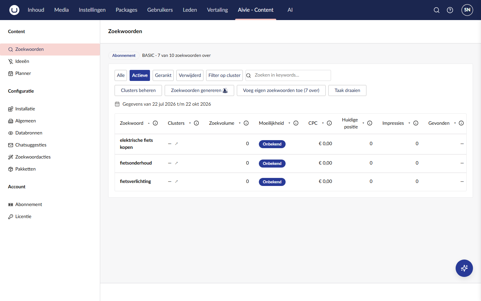Open the SN user avatar menu

467,10
